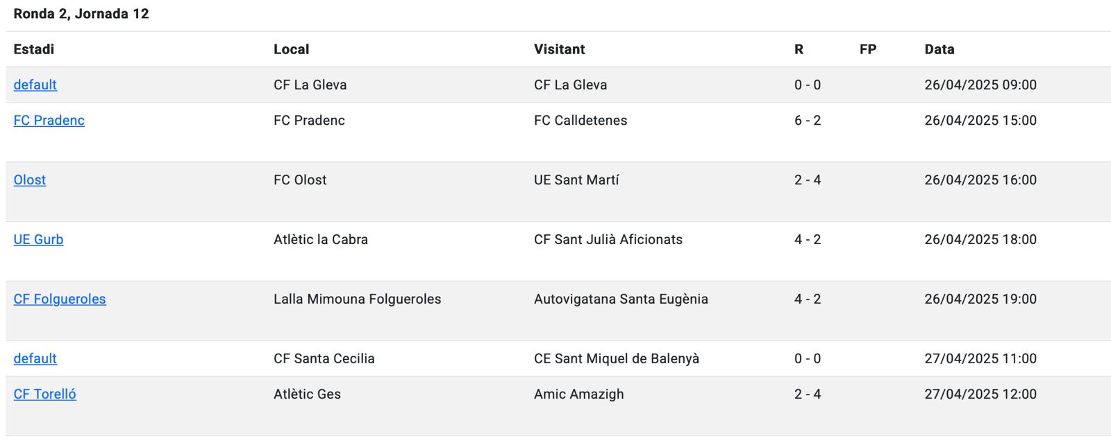Select the 6 - 2 result of FC Pradenc
Viewport: 1111px width, 443px height.
tap(808, 120)
